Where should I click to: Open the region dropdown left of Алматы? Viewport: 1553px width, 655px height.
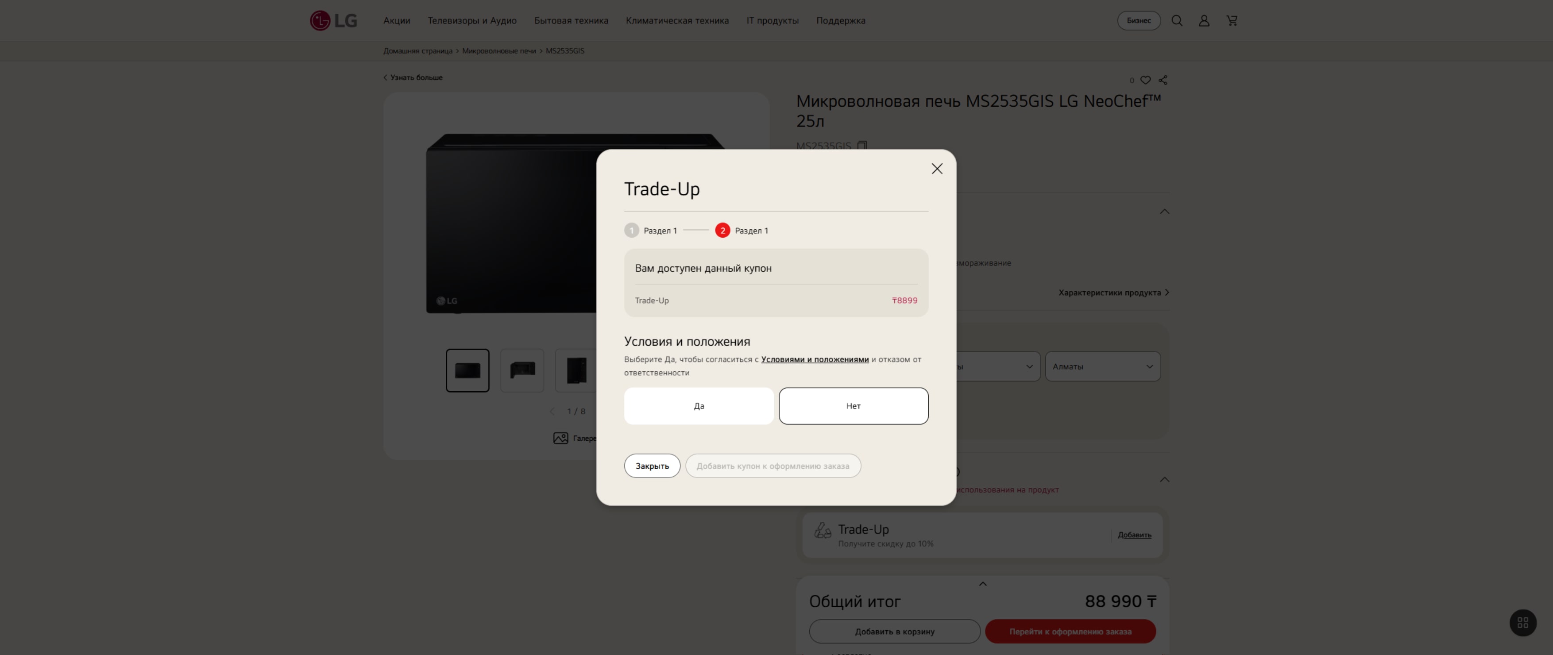click(x=998, y=366)
